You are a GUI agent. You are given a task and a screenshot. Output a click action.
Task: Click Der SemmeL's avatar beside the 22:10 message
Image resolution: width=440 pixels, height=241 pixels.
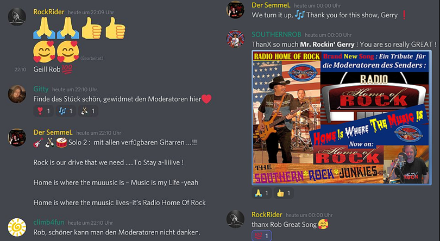[17, 137]
